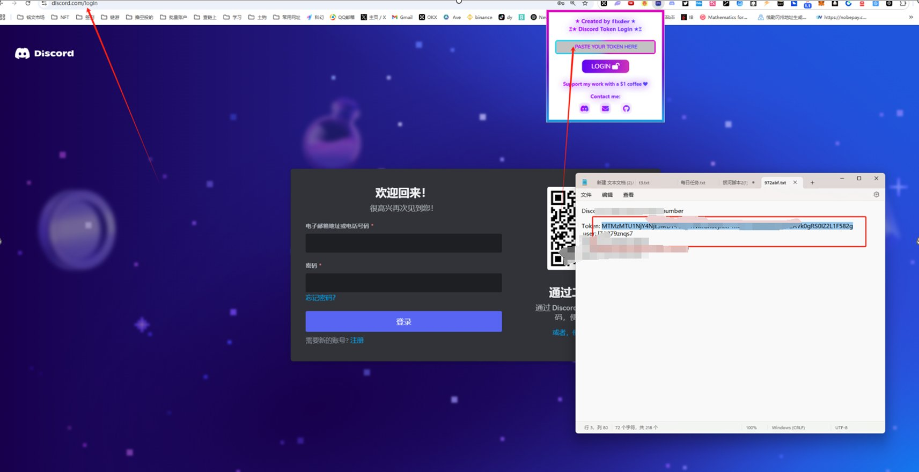This screenshot has height=472, width=919.
Task: Switch to the 每日任务.txt tab
Action: (693, 182)
